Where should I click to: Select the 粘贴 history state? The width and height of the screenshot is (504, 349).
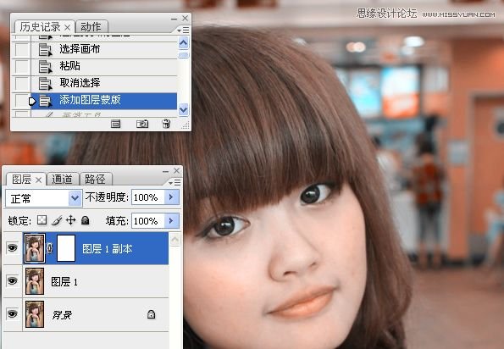103,67
